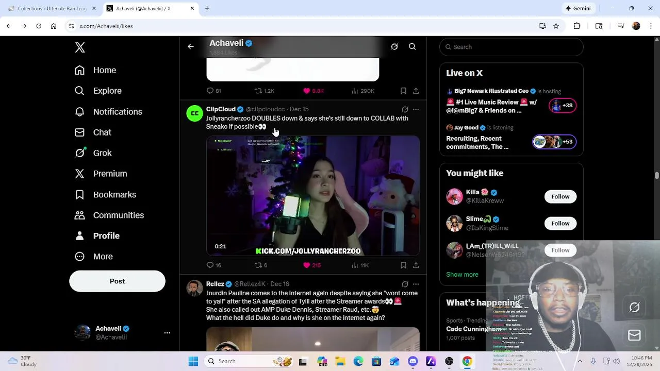
Task: Open more options on ClipCloud tweet
Action: 416,109
